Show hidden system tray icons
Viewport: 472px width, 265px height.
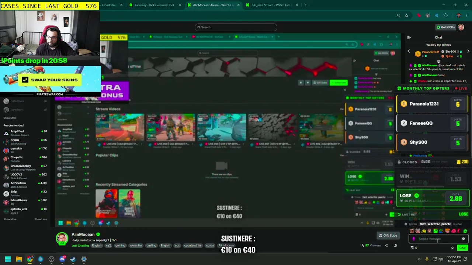[419, 259]
